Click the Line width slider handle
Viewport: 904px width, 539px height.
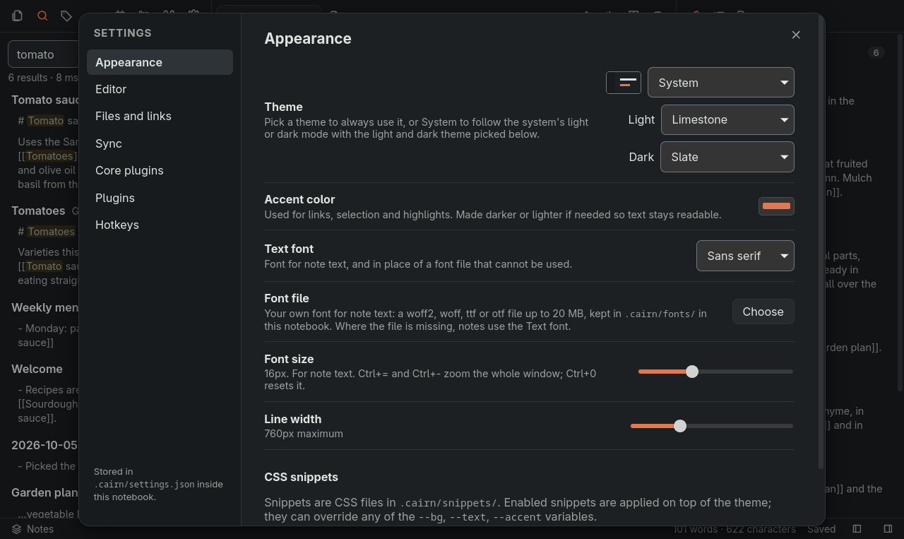point(680,426)
